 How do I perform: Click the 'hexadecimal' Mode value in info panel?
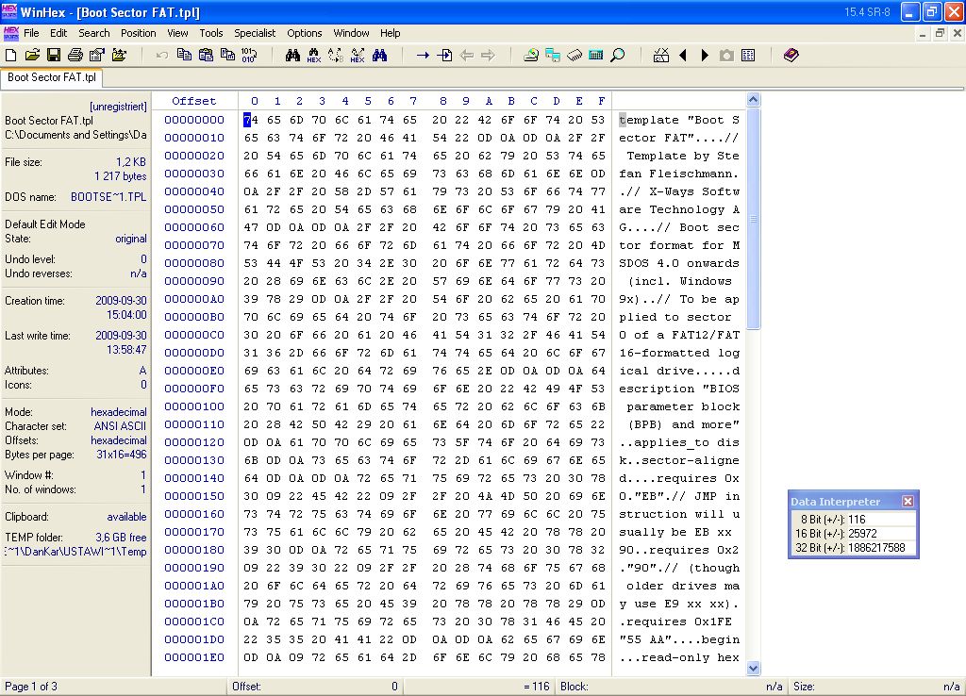119,412
